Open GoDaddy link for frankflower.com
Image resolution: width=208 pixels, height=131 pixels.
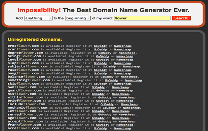(103, 125)
